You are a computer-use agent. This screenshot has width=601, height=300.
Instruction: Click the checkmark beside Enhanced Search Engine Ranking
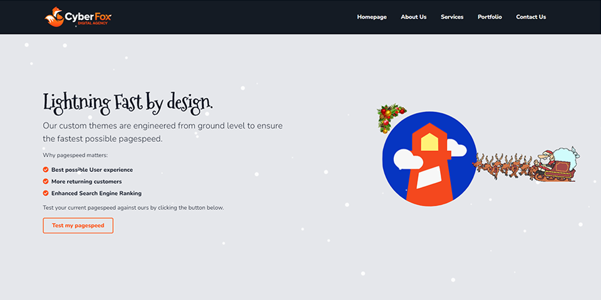46,193
